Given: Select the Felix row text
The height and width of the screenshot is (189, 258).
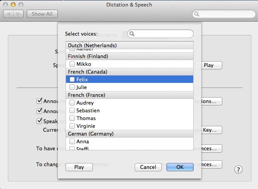Looking at the screenshot, I should [x=82, y=79].
